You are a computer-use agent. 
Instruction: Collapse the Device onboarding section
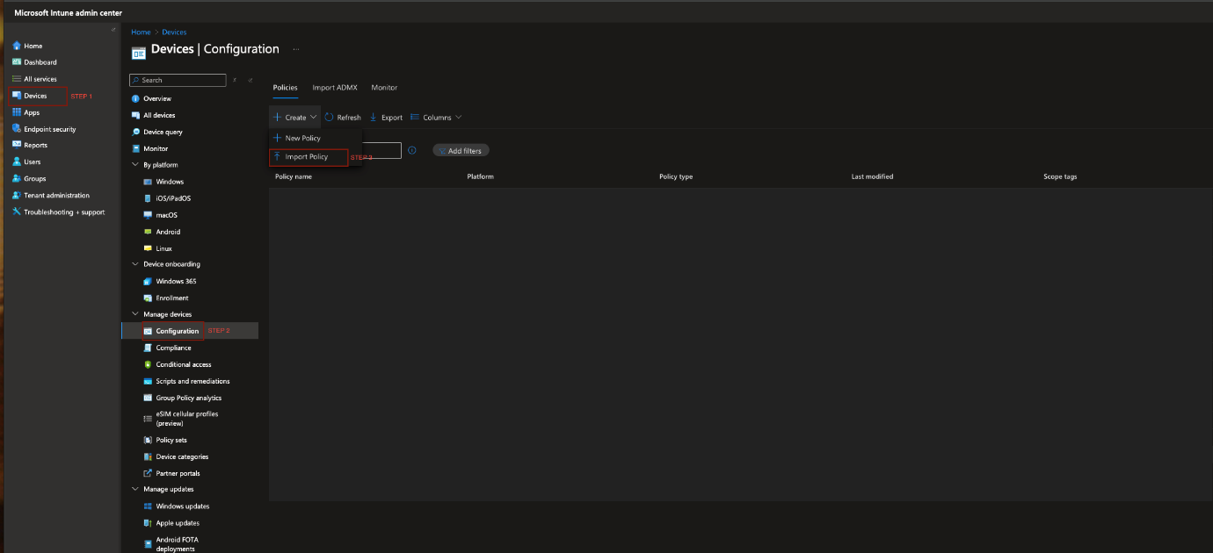tap(135, 264)
